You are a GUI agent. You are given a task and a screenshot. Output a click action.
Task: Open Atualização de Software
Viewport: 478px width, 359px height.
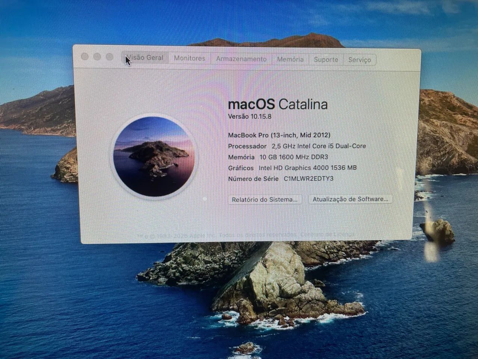[350, 199]
